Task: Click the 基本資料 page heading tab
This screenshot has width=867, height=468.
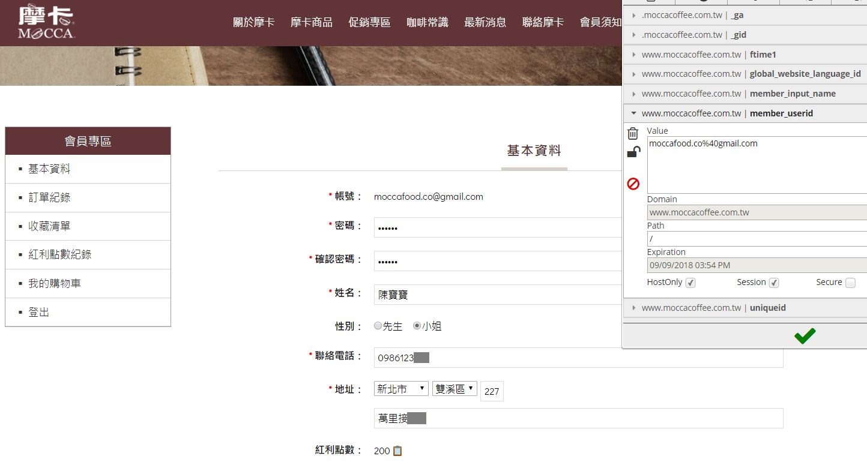Action: 534,151
